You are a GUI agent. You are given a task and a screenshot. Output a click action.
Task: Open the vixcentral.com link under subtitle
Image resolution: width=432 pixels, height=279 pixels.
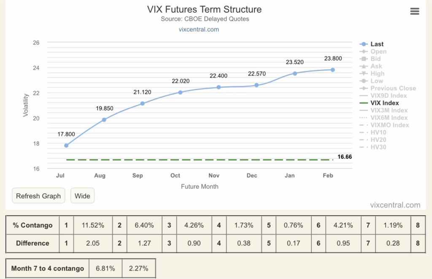[199, 30]
